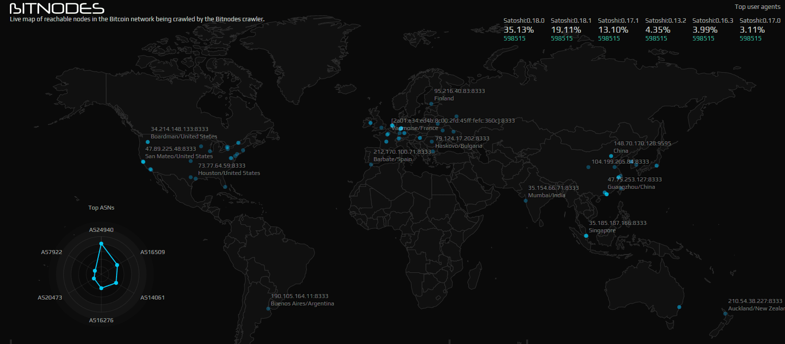Click node label 35.154.66.71:8333 Mumbai/India
785x344 pixels.
553,191
